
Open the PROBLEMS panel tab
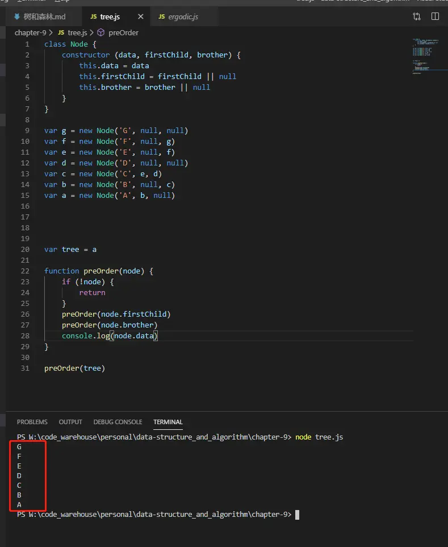(x=32, y=422)
